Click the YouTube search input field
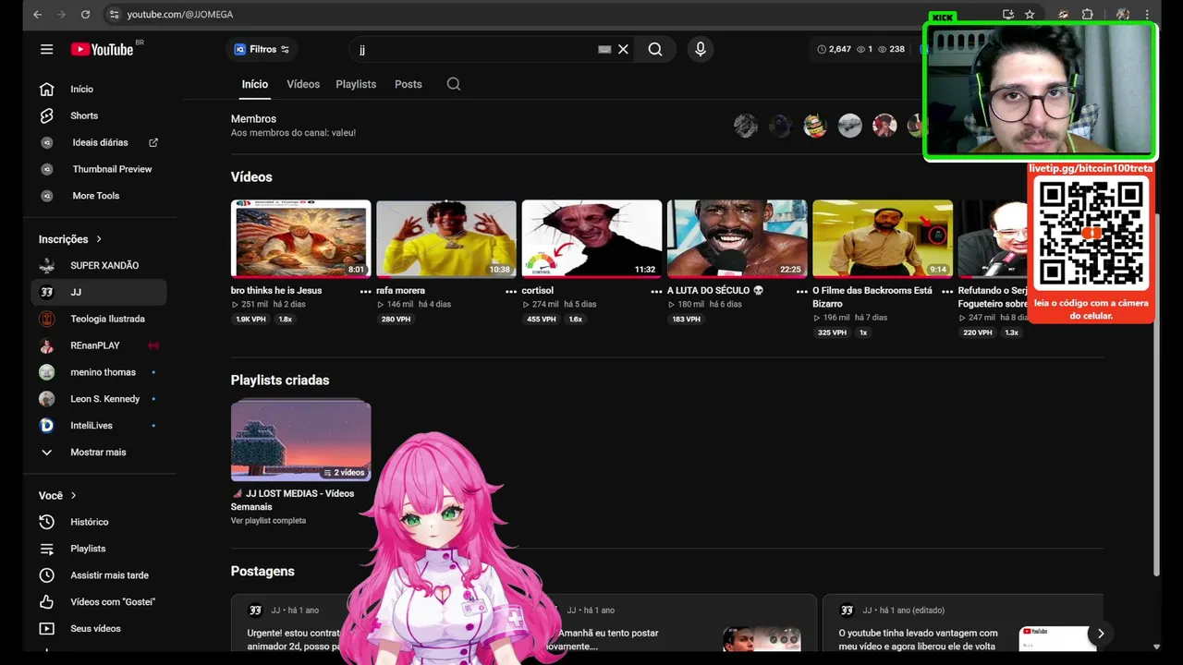 point(476,49)
